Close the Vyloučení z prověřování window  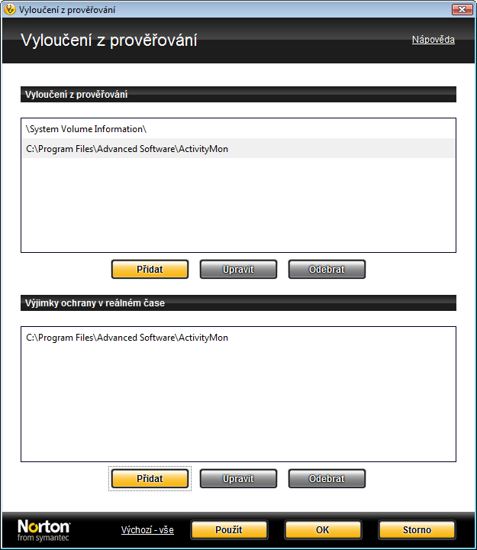(x=462, y=9)
